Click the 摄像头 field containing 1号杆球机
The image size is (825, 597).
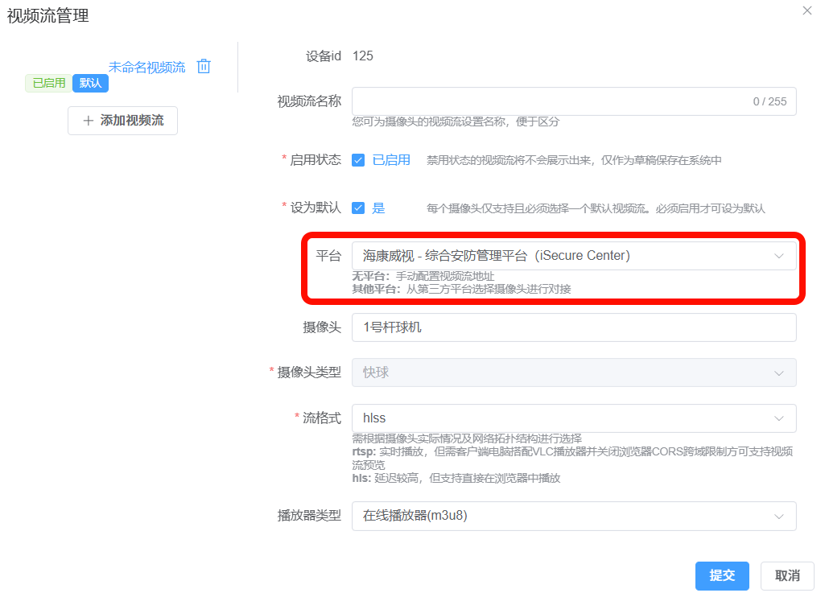click(573, 327)
